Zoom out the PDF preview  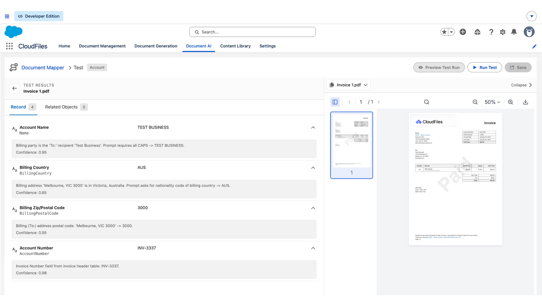[475, 102]
